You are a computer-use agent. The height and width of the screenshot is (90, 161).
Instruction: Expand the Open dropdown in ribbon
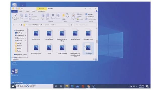tap(83, 14)
